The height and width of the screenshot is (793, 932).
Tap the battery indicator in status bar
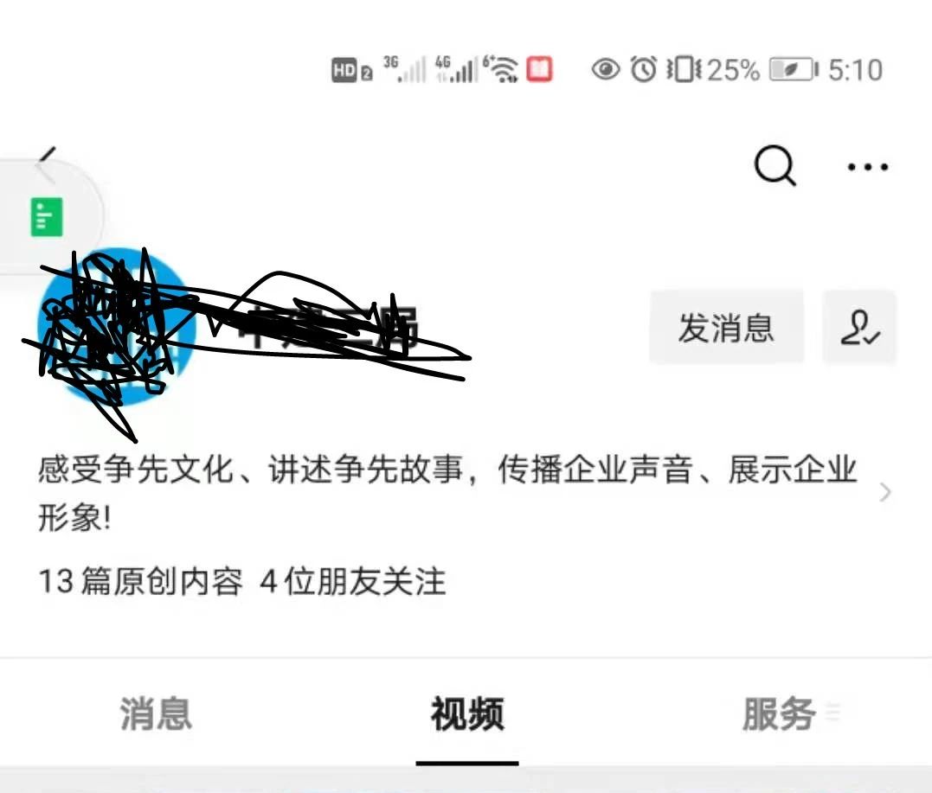point(794,69)
